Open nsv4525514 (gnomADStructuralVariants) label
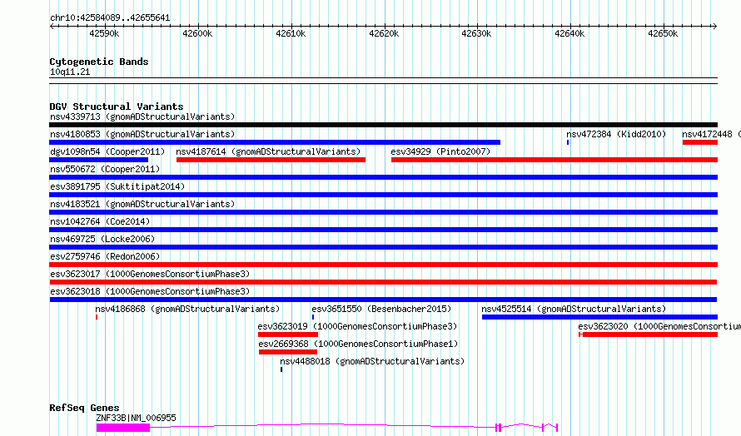 (574, 309)
